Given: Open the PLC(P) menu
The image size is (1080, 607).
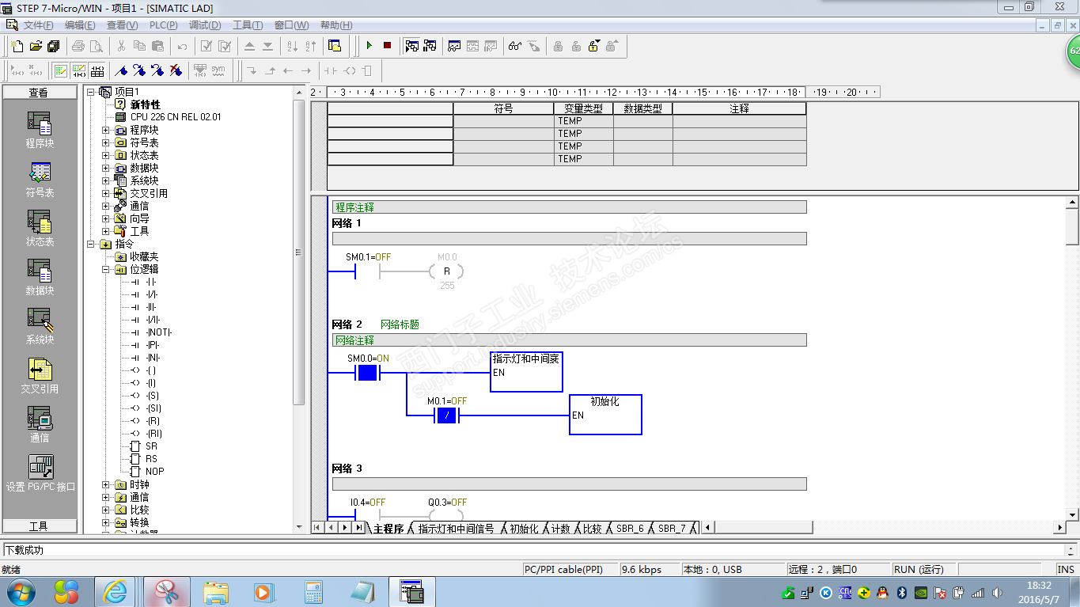Looking at the screenshot, I should pyautogui.click(x=163, y=25).
